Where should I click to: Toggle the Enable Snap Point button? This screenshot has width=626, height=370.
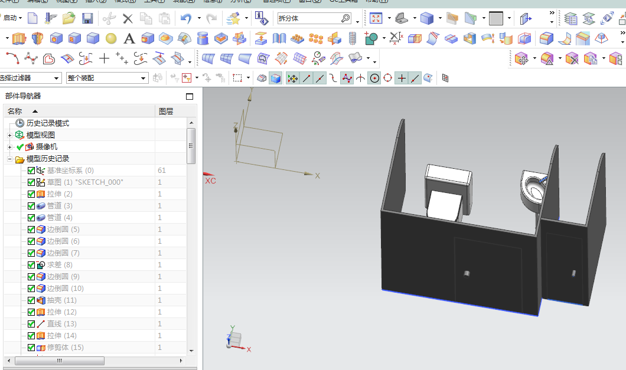point(293,78)
